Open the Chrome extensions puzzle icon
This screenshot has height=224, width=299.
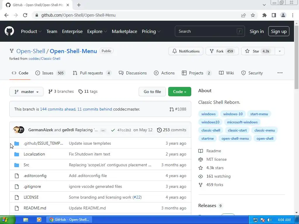click(264, 15)
